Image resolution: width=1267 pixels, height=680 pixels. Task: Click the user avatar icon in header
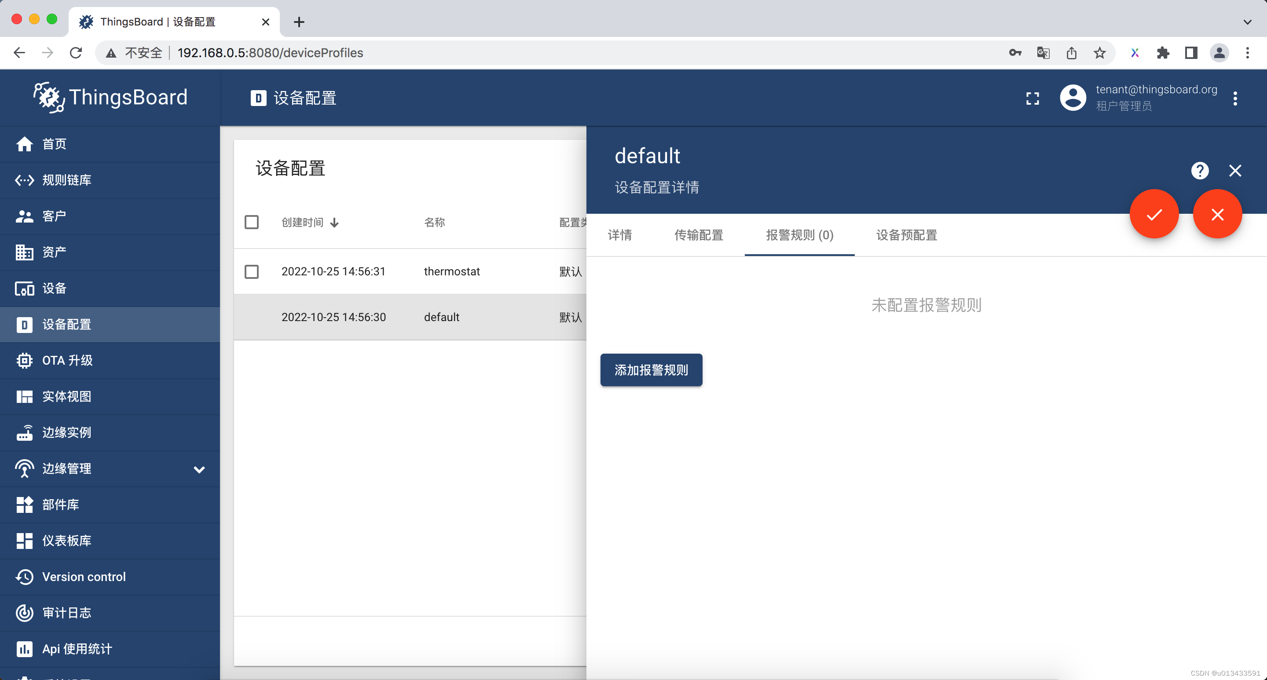(x=1073, y=98)
